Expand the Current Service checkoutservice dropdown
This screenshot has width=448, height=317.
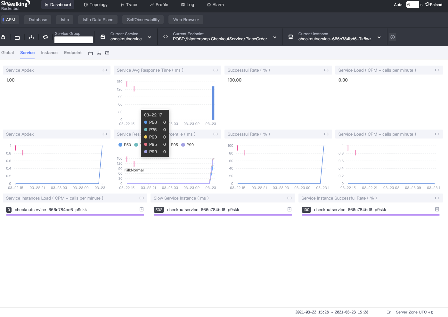(x=150, y=37)
